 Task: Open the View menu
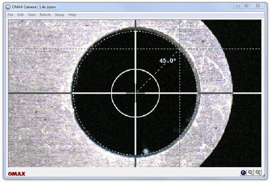click(32, 15)
